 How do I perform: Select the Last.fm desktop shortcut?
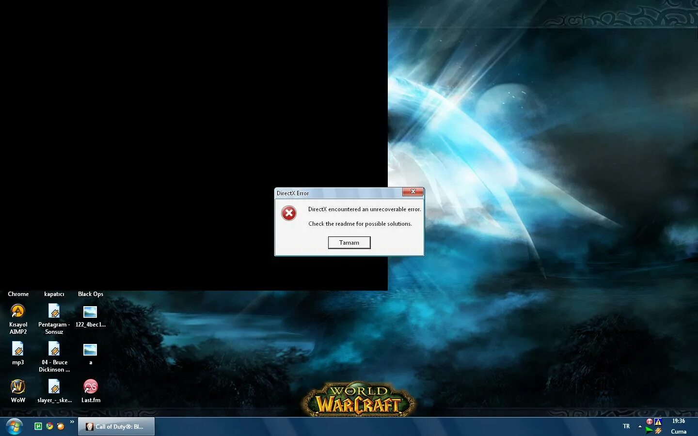pyautogui.click(x=91, y=391)
